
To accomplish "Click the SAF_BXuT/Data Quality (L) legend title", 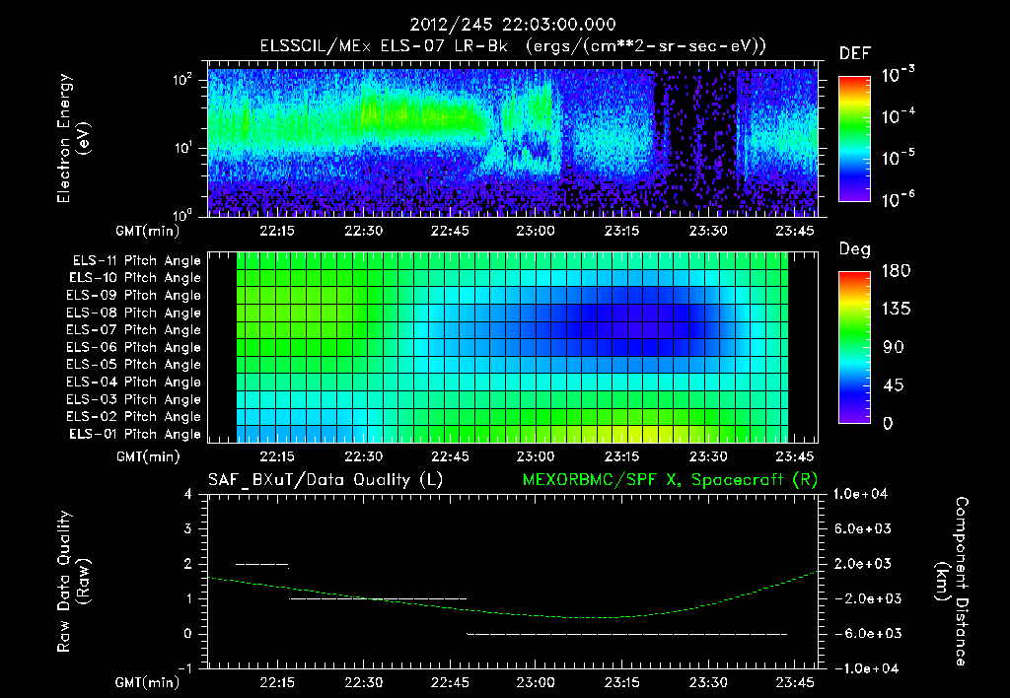I will 325,480.
